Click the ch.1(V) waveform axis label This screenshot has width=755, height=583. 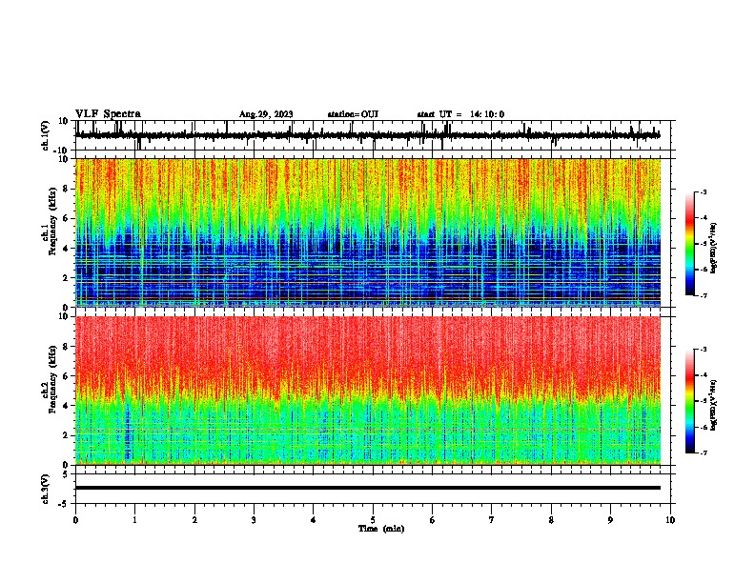click(46, 135)
